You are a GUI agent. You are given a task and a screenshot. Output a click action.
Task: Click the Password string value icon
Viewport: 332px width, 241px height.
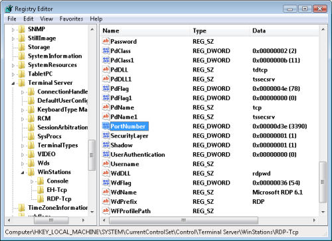(x=106, y=41)
